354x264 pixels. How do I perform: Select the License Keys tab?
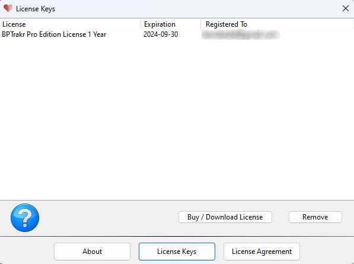pos(177,252)
